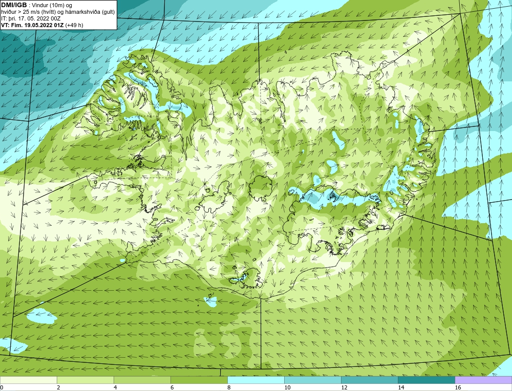Image resolution: width=512 pixels, height=391 pixels.
Task: Click the '(+49 h)' forecast offset text
Action: [x=74, y=25]
